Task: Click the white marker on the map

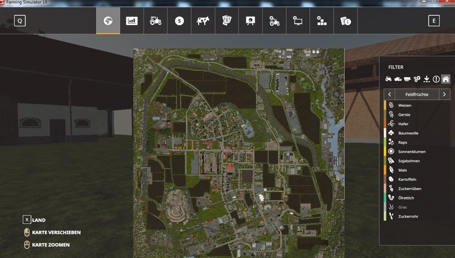Action: 260,198
